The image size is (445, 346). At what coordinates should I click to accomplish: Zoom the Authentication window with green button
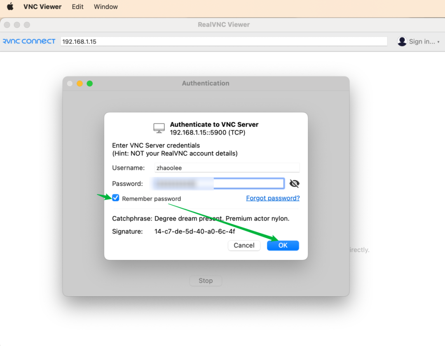click(x=90, y=84)
